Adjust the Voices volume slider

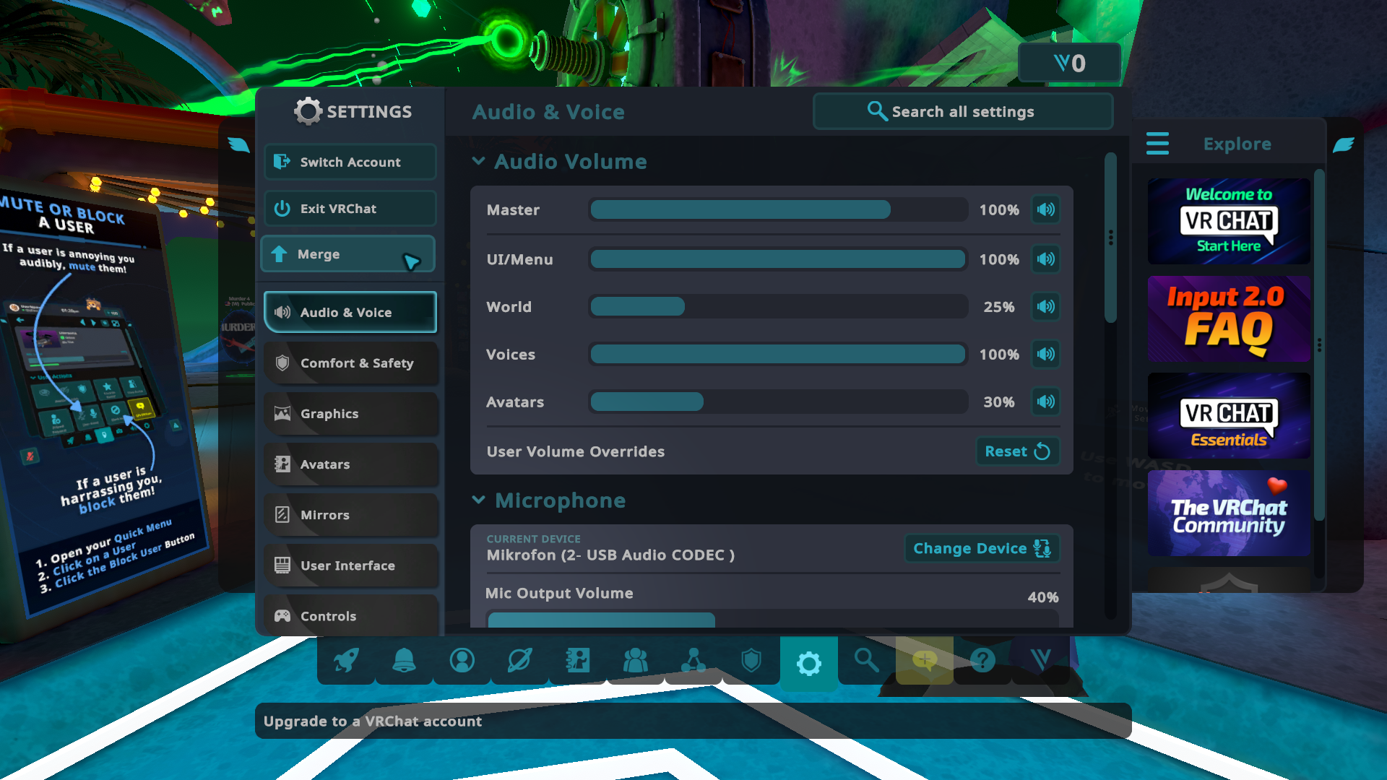[x=778, y=355]
